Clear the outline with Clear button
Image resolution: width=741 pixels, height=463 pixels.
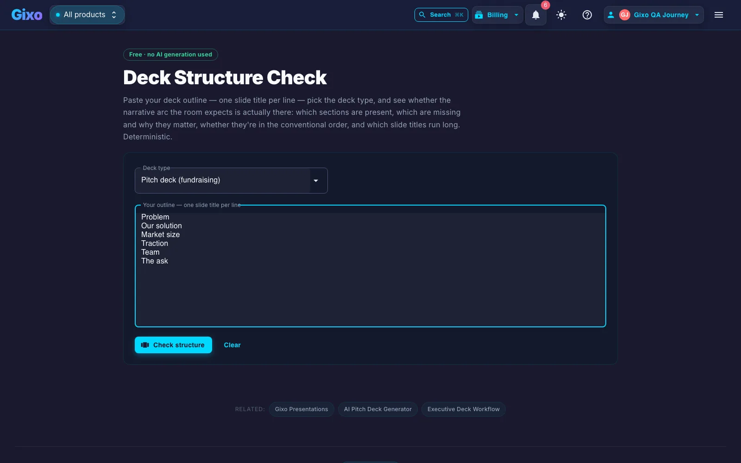pos(232,345)
